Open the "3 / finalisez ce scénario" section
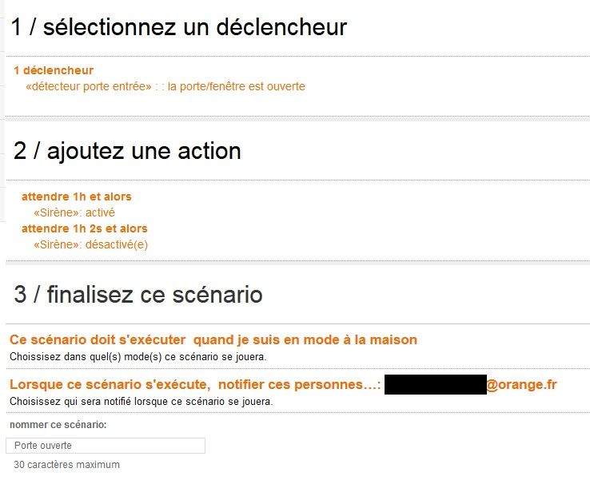The image size is (590, 488). pyautogui.click(x=138, y=294)
